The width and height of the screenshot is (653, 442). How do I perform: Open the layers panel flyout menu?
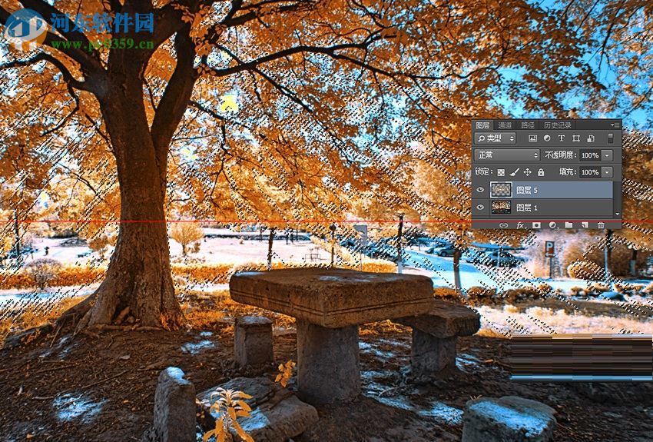click(616, 125)
